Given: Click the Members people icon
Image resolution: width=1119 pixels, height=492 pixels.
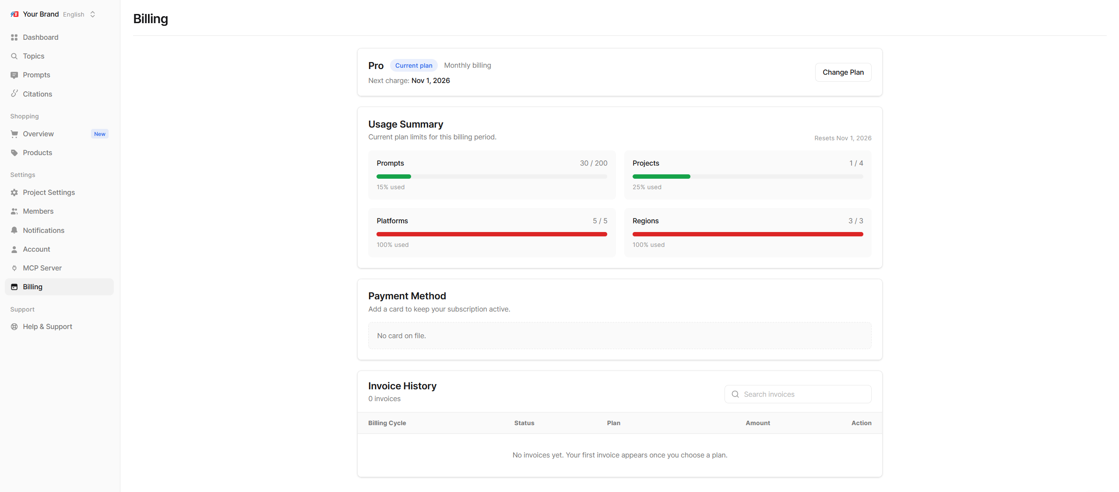Looking at the screenshot, I should click(x=14, y=211).
